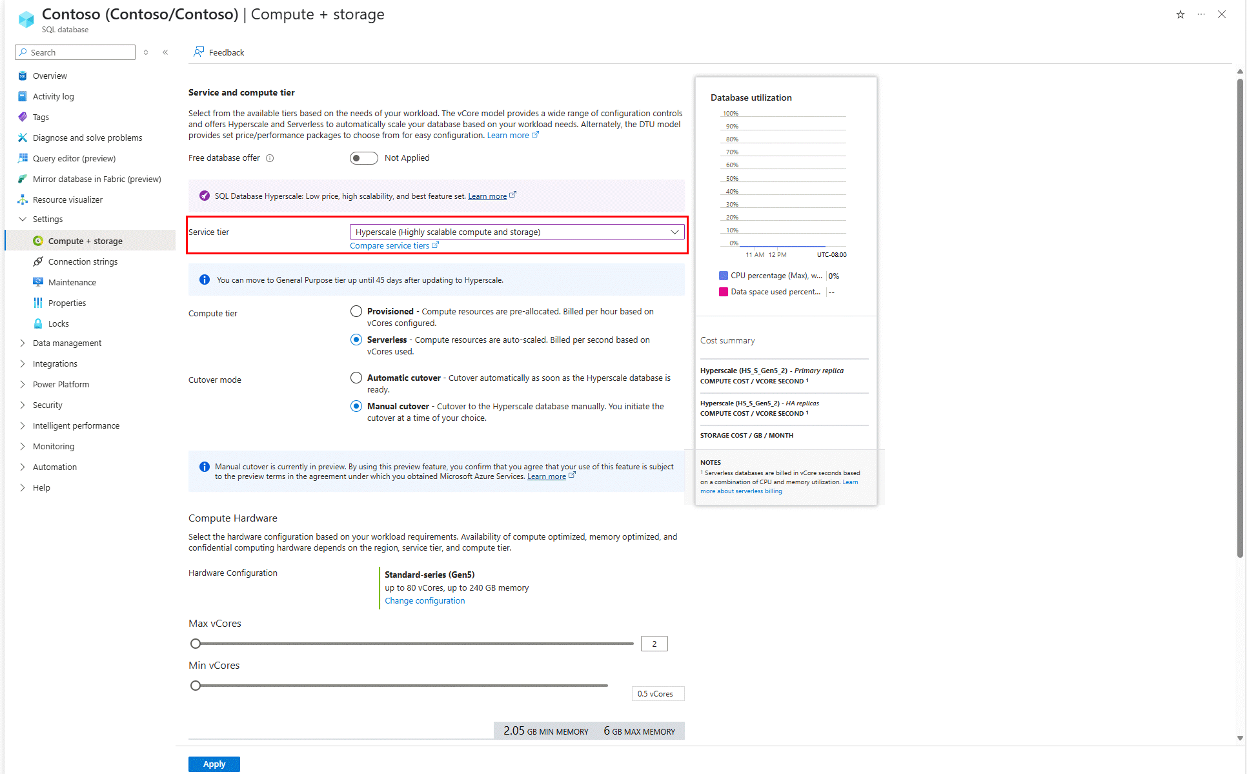Go to Activity log in sidebar
Viewport: 1247px width, 774px height.
(x=53, y=96)
